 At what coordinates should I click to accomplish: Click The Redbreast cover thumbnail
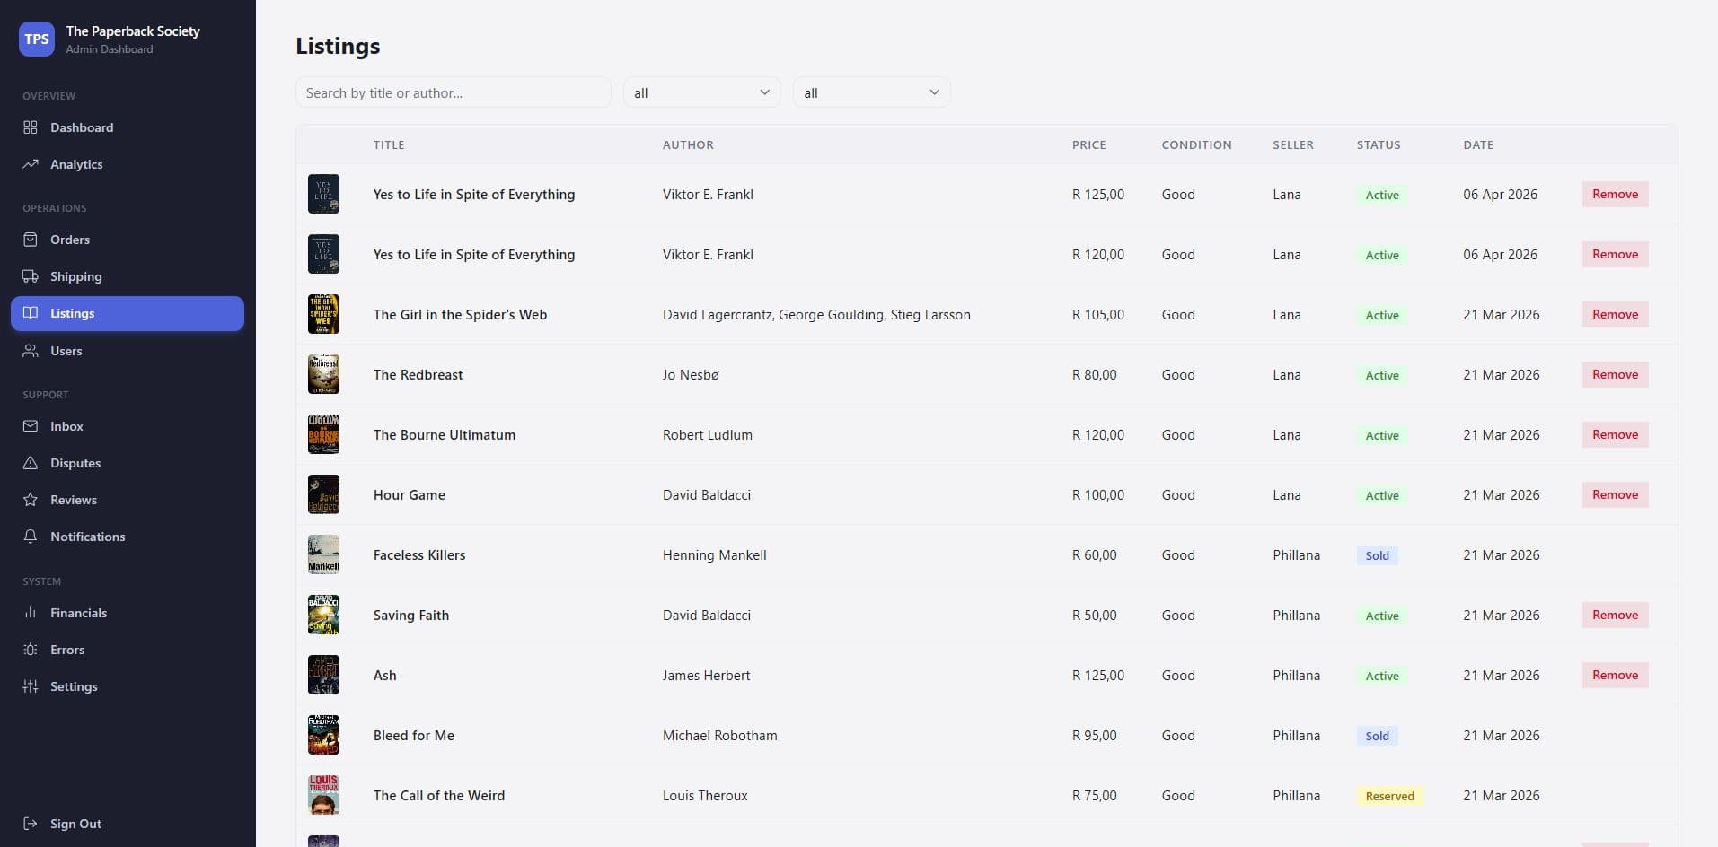pyautogui.click(x=324, y=374)
